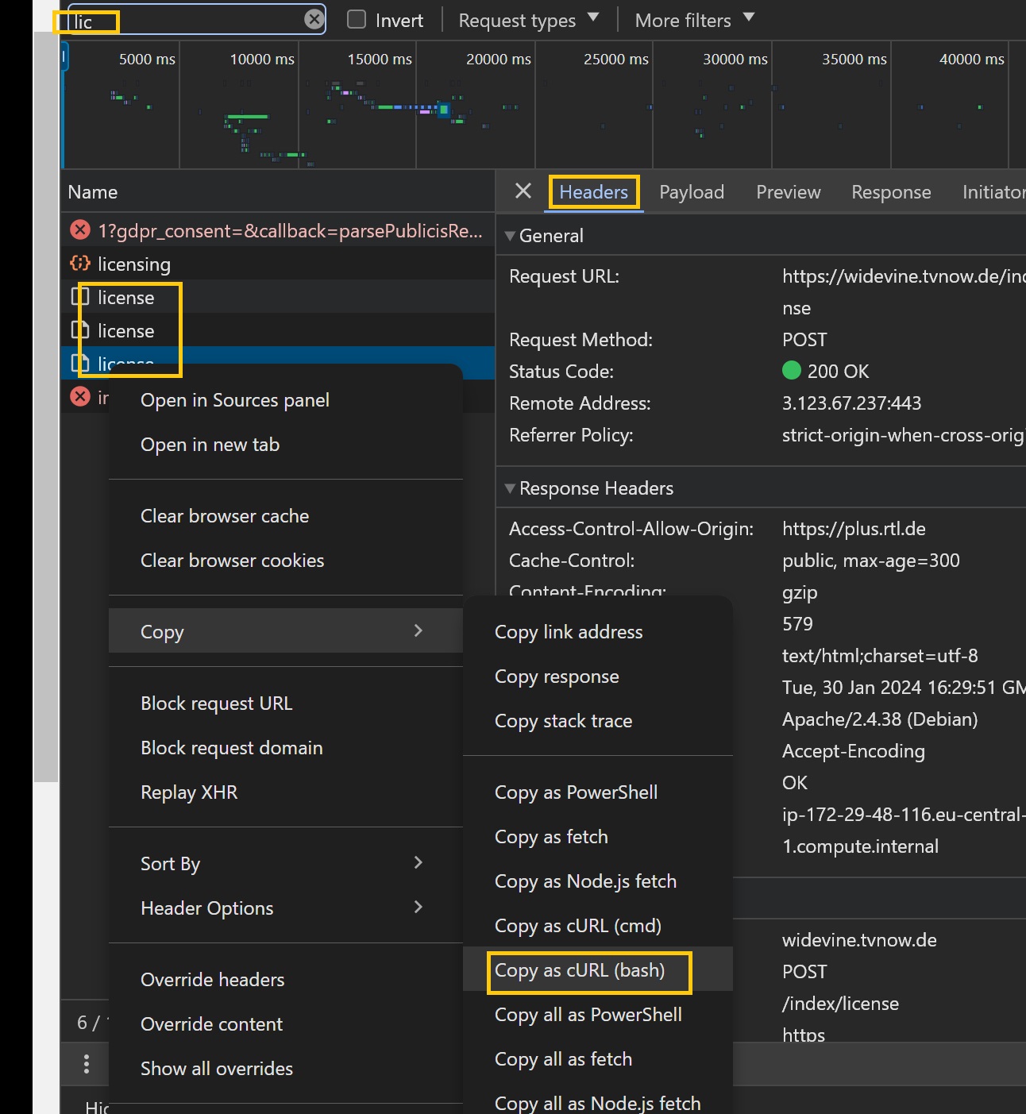Click the document icon of the first license request
The height and width of the screenshot is (1114, 1026).
[80, 297]
